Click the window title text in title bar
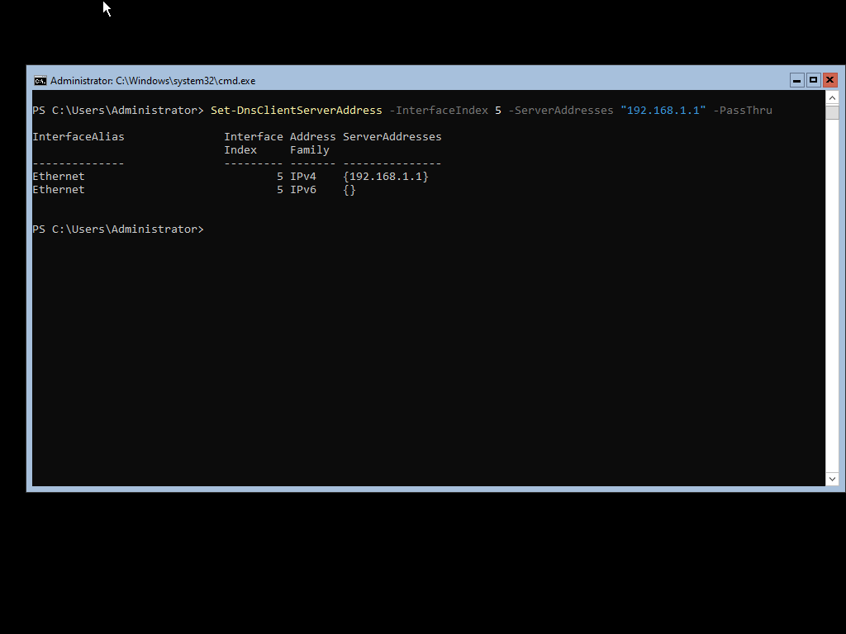846x634 pixels. pyautogui.click(x=153, y=81)
